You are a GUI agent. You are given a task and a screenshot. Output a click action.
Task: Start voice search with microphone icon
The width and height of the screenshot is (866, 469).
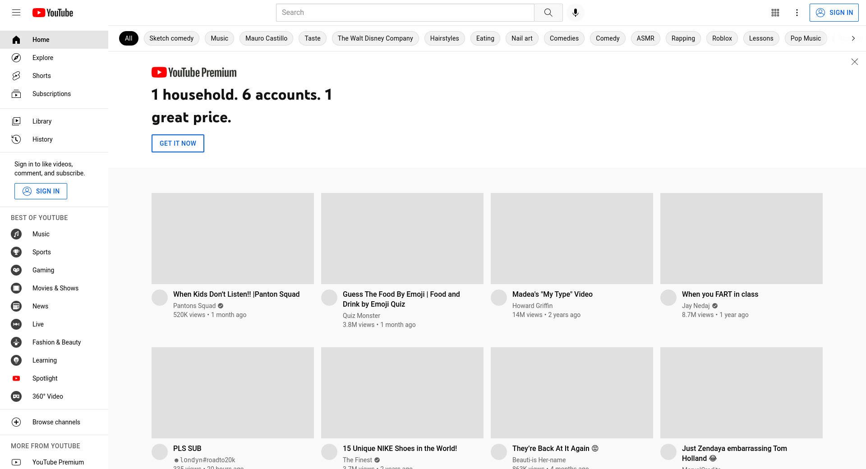(x=575, y=13)
